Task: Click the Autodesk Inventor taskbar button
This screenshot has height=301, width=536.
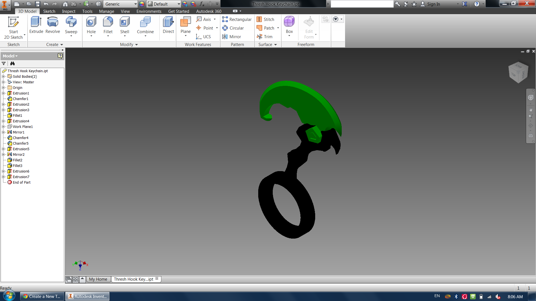Action: click(87, 296)
